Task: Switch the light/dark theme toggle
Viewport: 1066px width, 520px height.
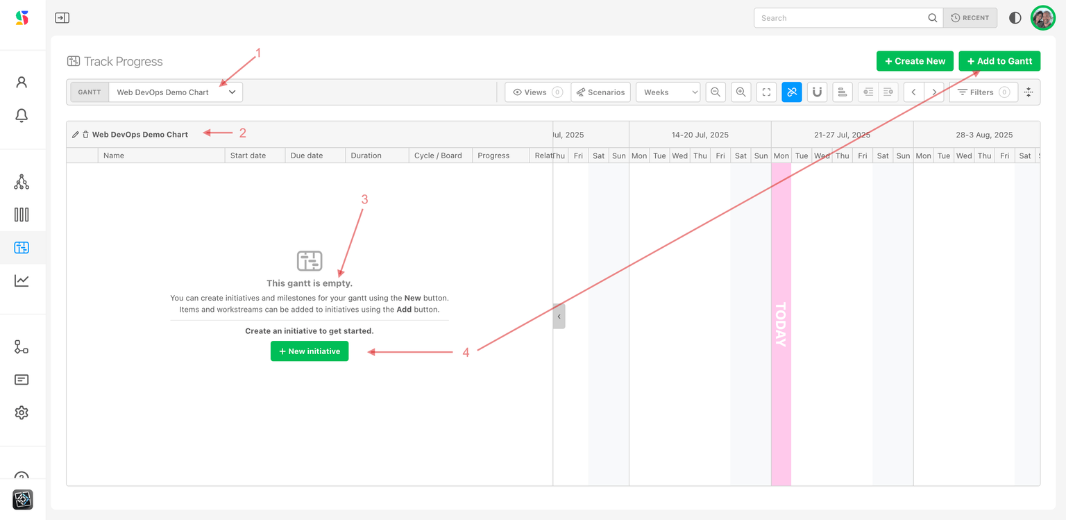Action: point(1015,18)
